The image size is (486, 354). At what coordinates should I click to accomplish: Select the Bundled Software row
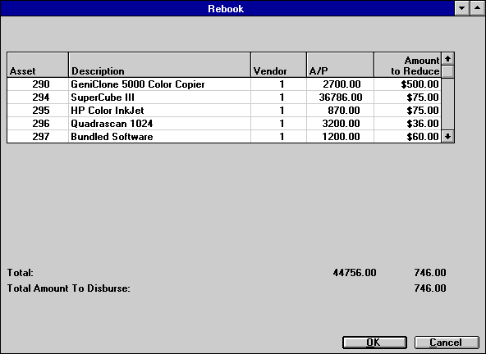pyautogui.click(x=224, y=137)
